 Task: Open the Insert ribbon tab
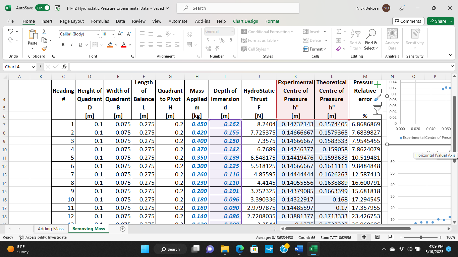click(x=47, y=21)
